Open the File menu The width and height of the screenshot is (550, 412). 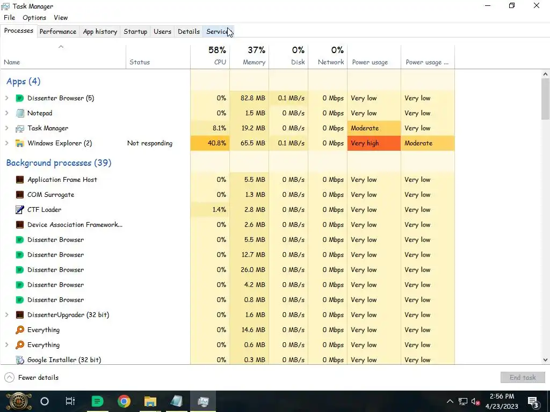point(9,18)
